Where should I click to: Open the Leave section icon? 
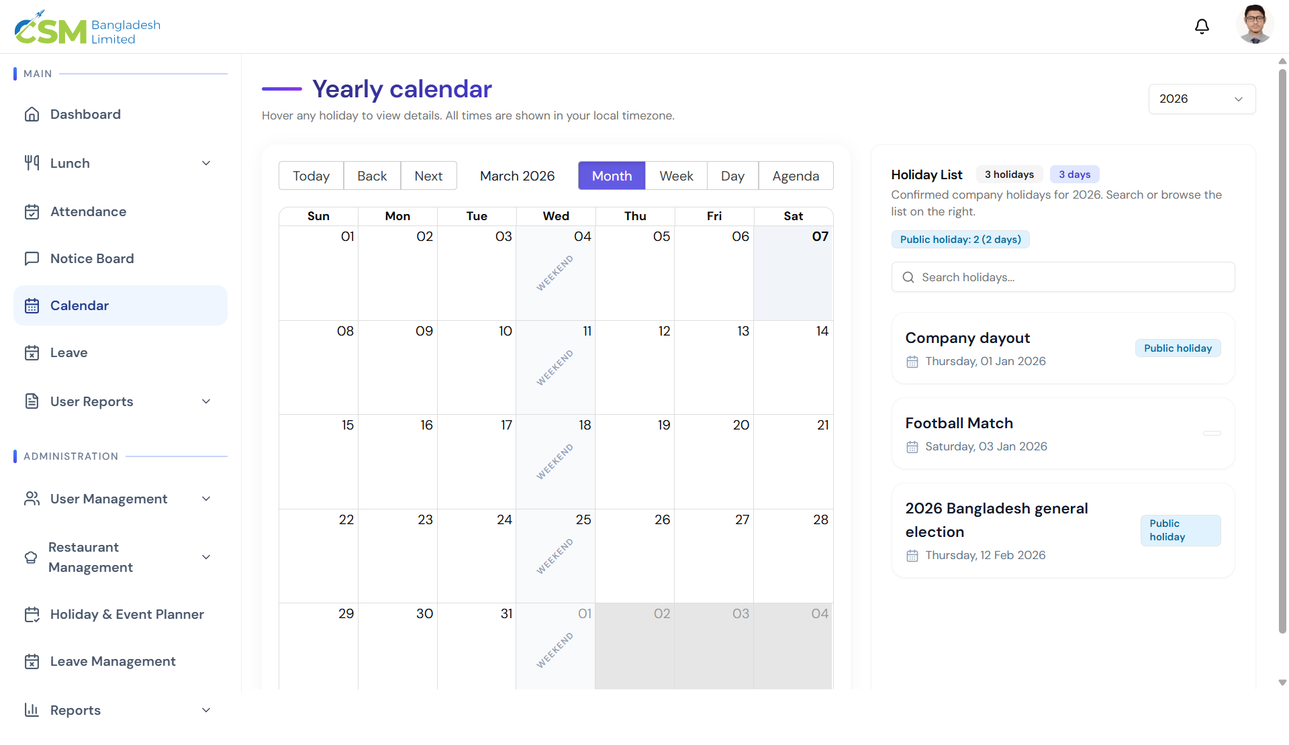32,352
